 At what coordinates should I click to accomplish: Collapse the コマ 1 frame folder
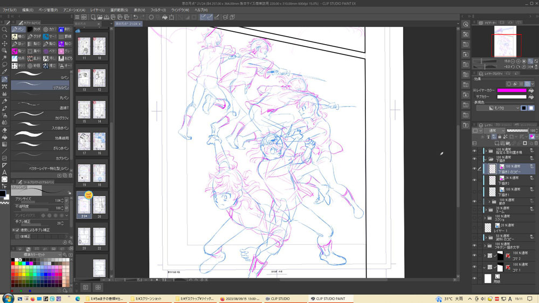pyautogui.click(x=485, y=267)
